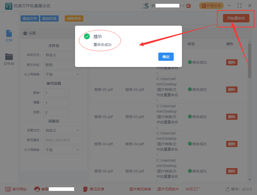Click original name 报告-04.pdf cell
Image resolution: width=257 pixels, height=195 pixels.
pyautogui.click(x=104, y=144)
